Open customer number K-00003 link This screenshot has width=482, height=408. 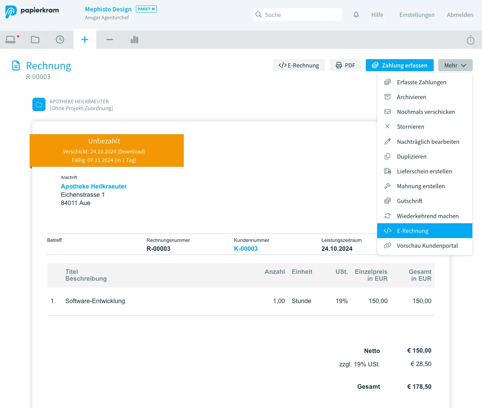[246, 249]
